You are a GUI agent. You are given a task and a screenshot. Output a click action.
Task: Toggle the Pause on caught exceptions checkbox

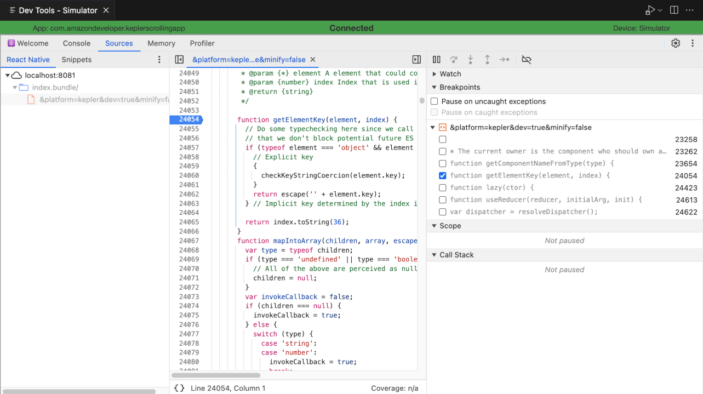pyautogui.click(x=435, y=112)
